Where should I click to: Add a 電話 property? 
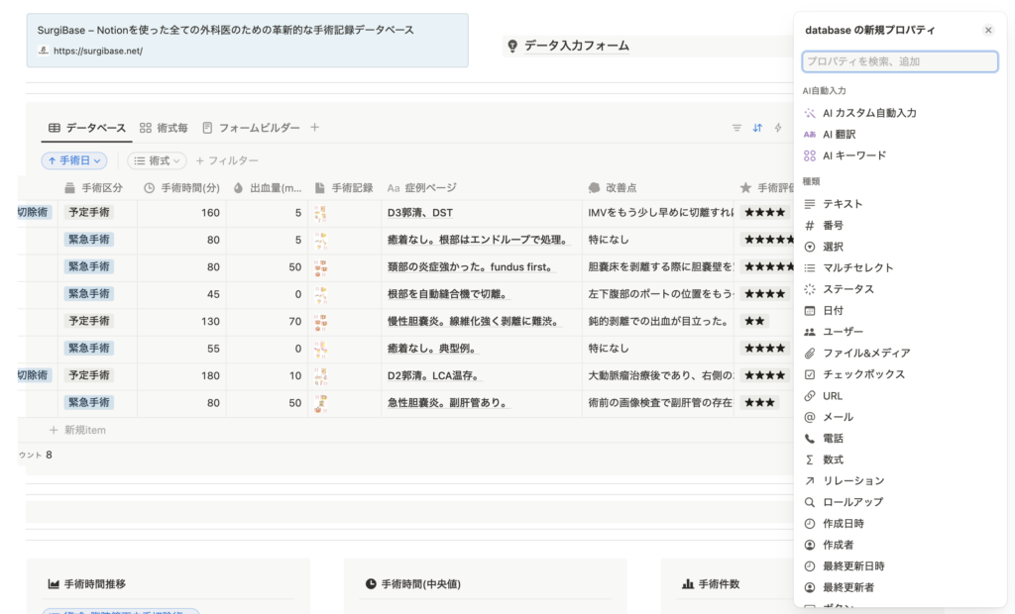900,439
